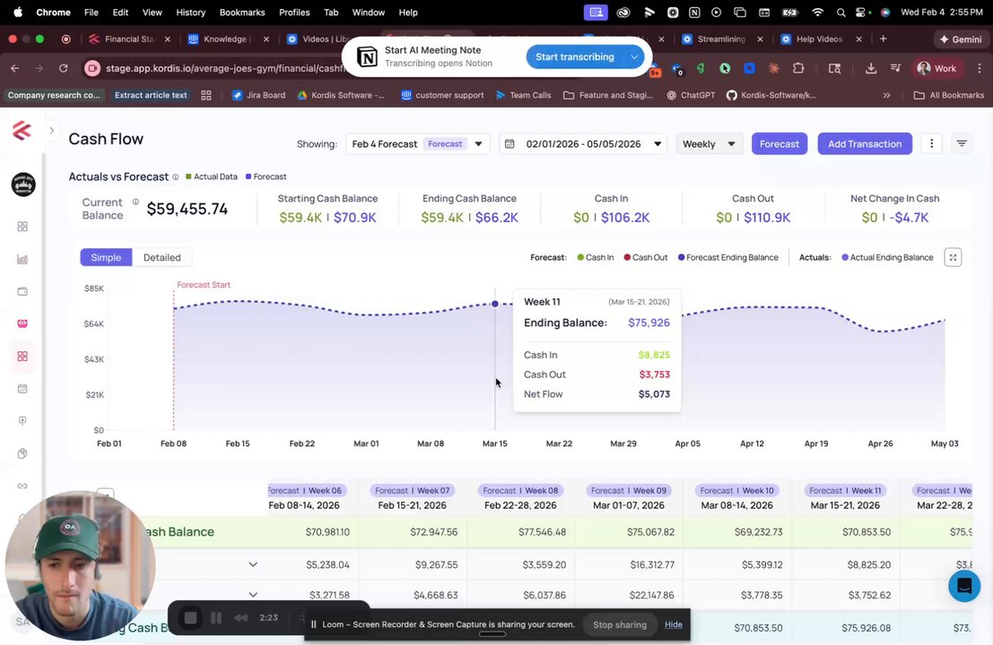Switch chart to Simple view

[106, 257]
